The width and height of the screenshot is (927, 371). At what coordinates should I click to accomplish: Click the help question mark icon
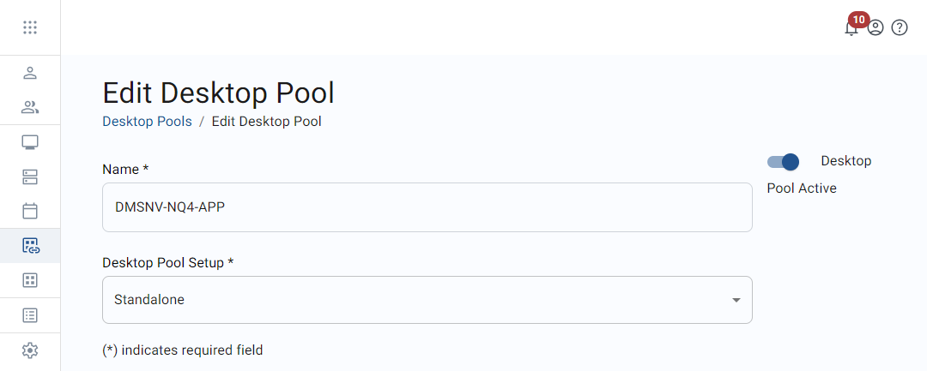click(x=900, y=27)
